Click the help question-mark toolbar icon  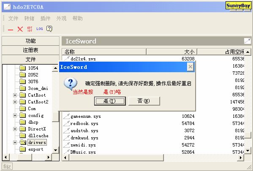(x=49, y=29)
